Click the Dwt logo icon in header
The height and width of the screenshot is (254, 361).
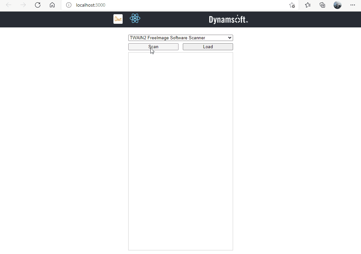click(118, 19)
